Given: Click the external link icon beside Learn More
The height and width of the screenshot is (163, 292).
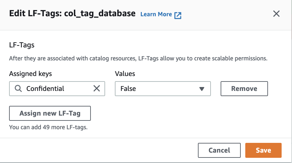Looking at the screenshot, I should pyautogui.click(x=178, y=15).
